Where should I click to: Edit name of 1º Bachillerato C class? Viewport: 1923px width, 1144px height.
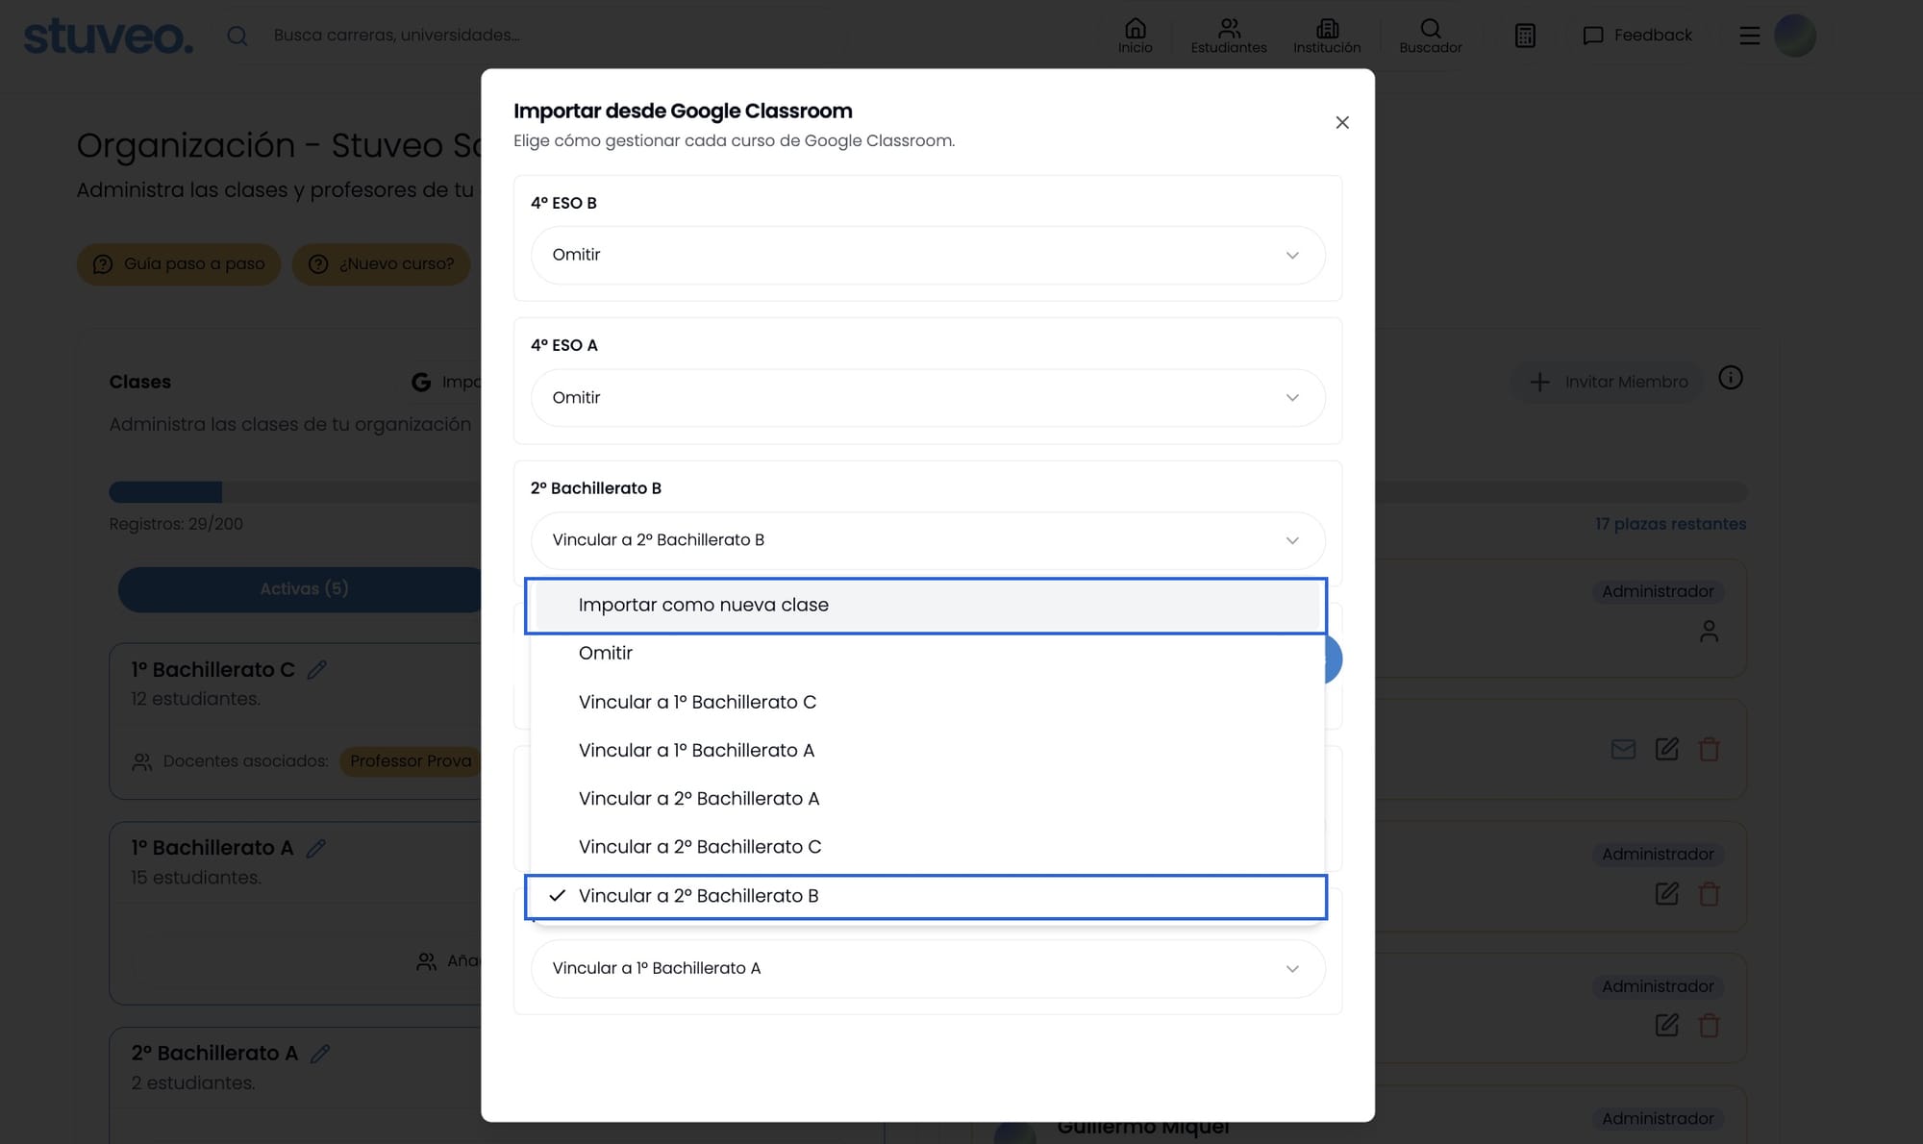click(x=317, y=670)
